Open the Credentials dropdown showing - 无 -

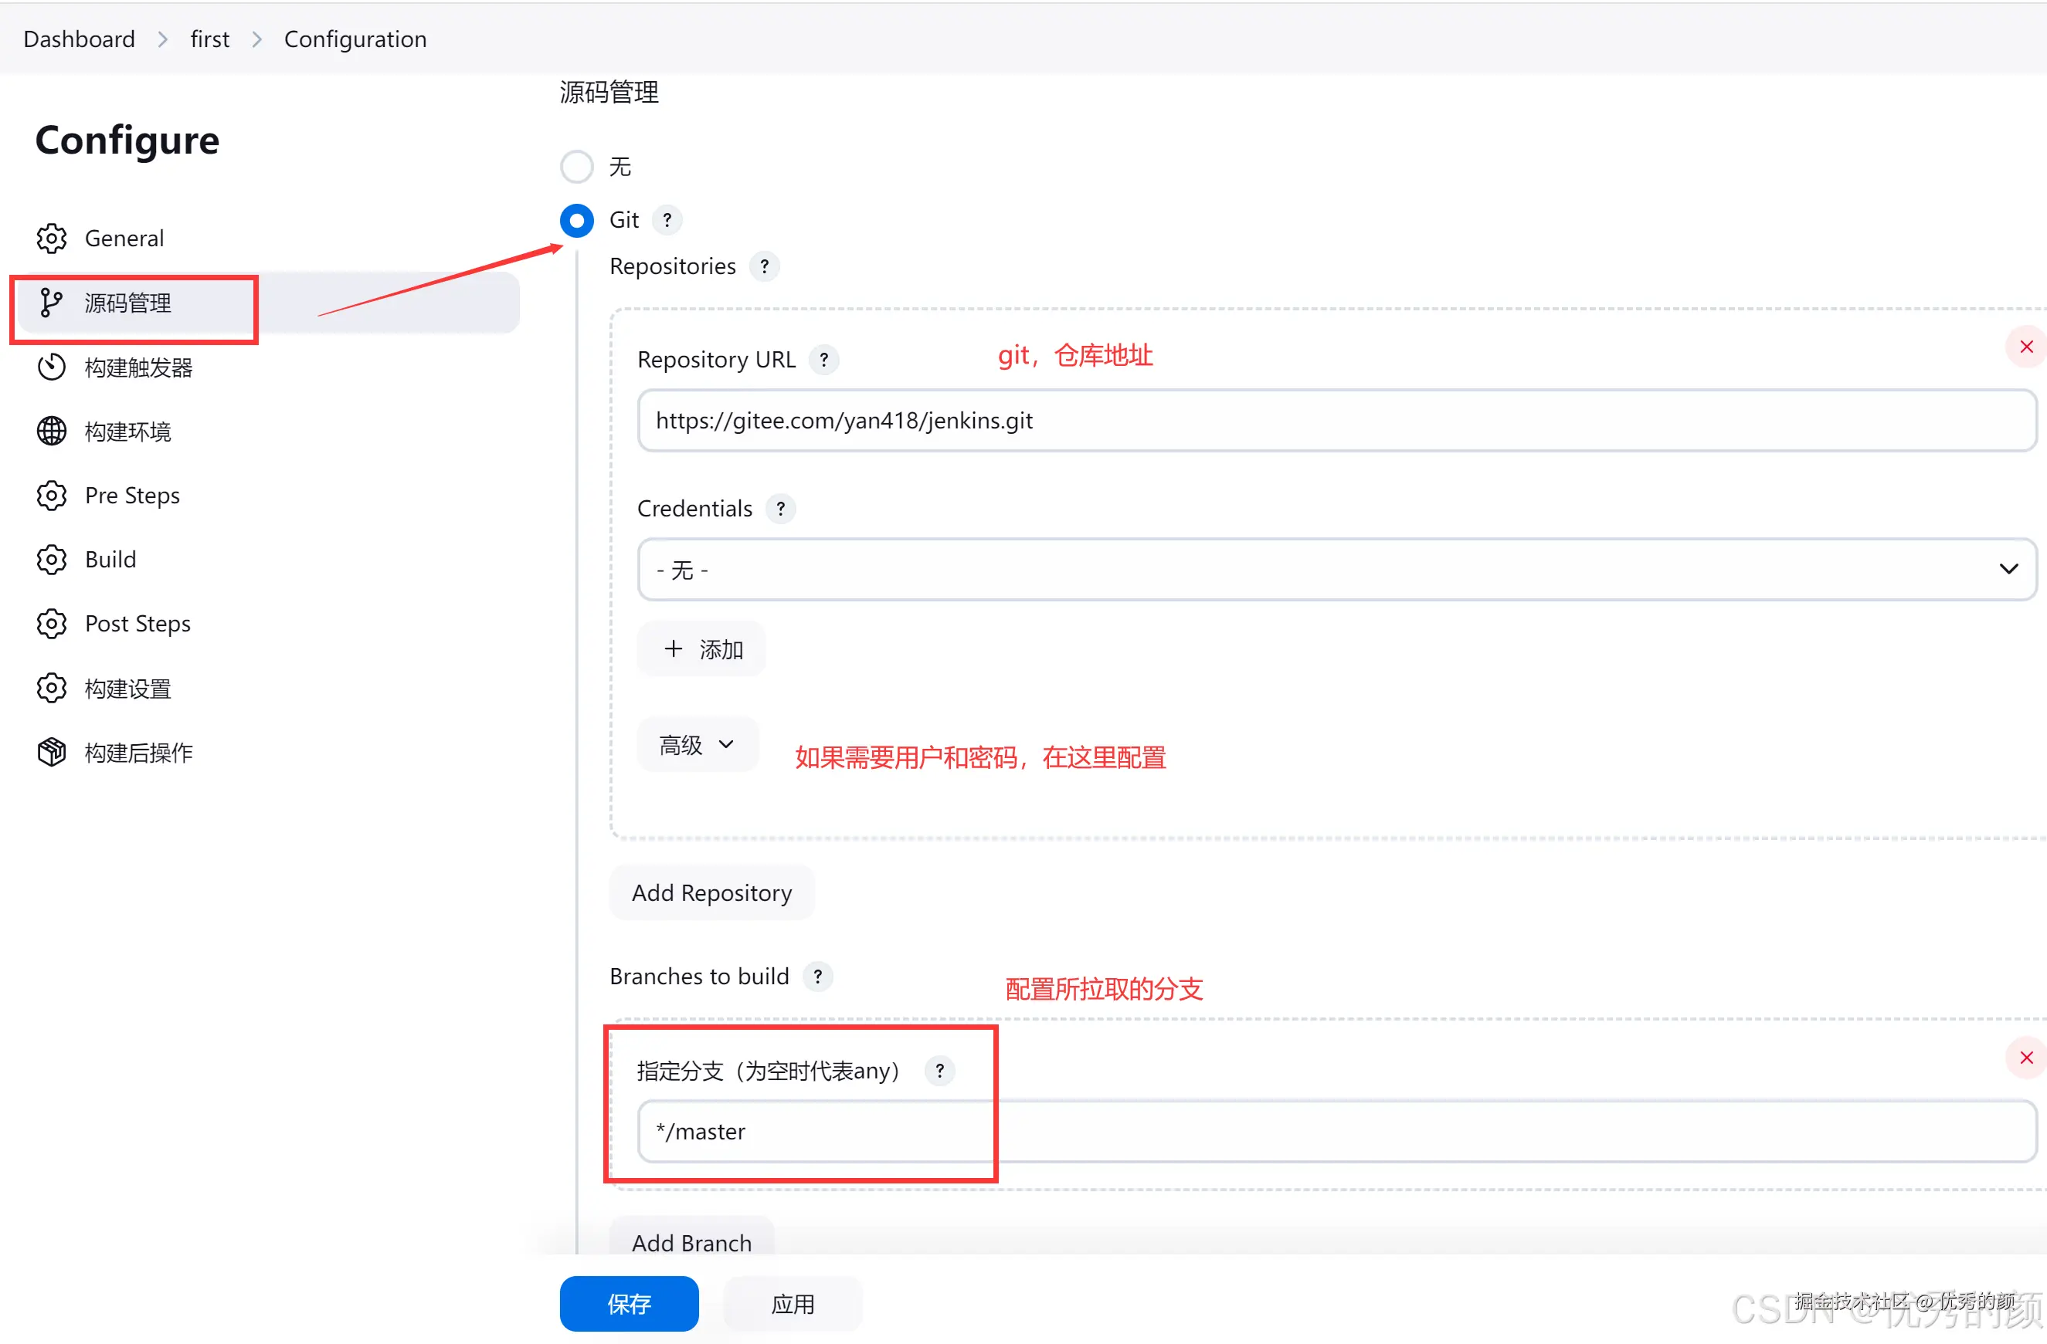coord(1336,569)
